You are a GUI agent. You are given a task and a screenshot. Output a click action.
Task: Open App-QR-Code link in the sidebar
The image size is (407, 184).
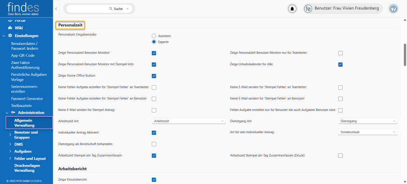click(23, 55)
